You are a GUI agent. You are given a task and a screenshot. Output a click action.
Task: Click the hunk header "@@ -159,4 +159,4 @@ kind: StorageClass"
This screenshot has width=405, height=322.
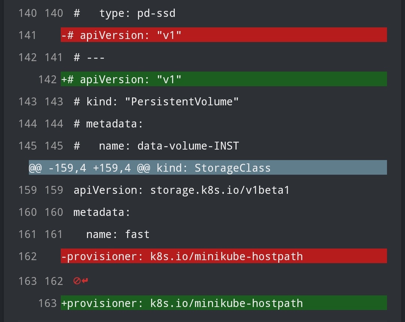click(208, 168)
